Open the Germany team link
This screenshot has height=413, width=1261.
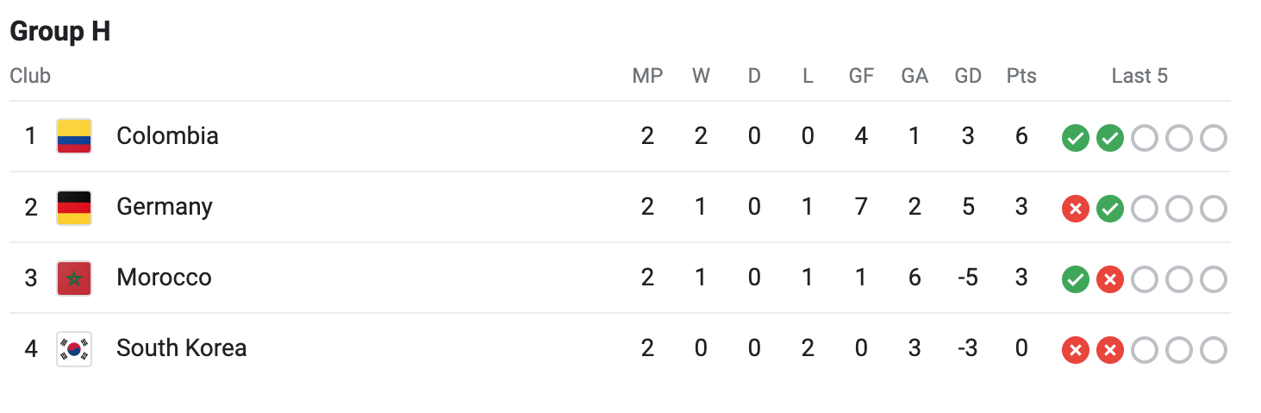point(164,207)
